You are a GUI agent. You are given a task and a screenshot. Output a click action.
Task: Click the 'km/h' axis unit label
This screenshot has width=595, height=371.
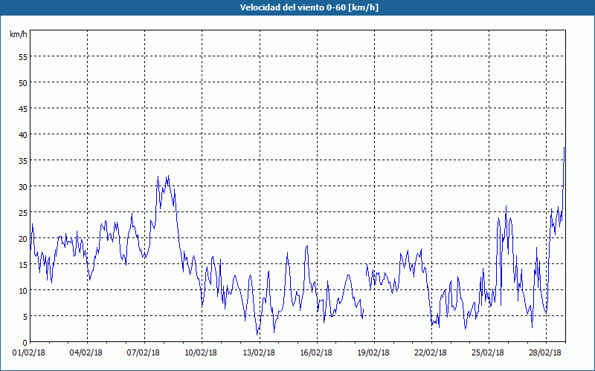tap(19, 34)
